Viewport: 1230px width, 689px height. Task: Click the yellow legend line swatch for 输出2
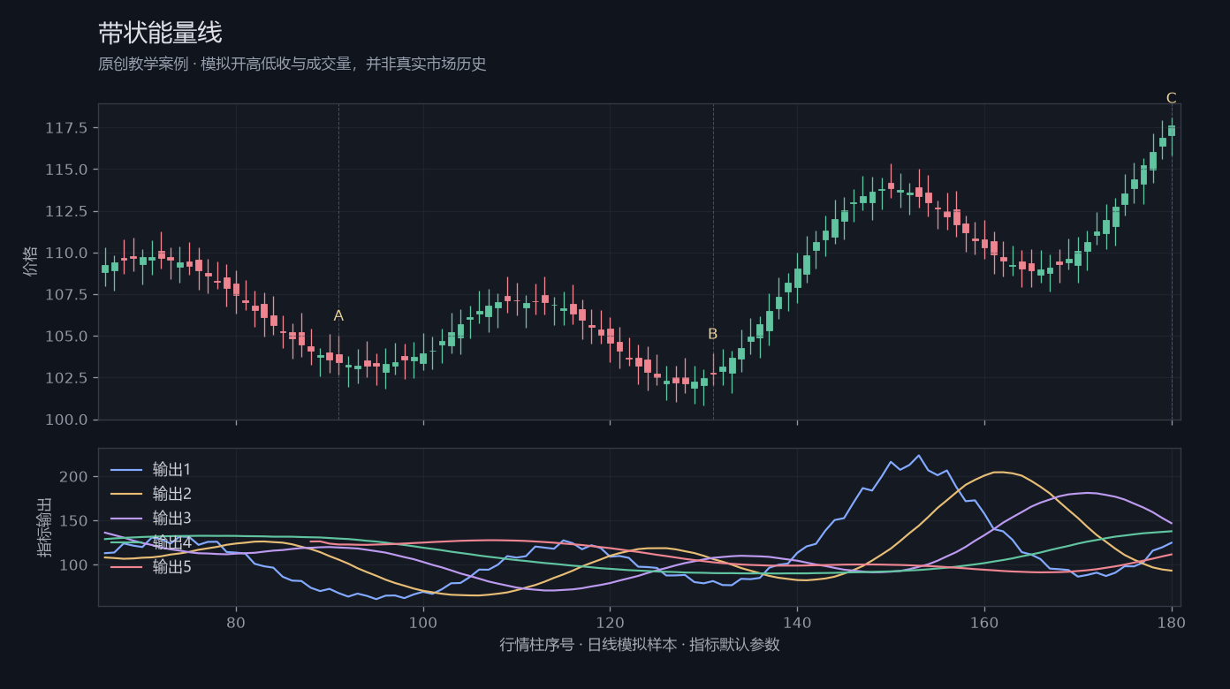(125, 494)
